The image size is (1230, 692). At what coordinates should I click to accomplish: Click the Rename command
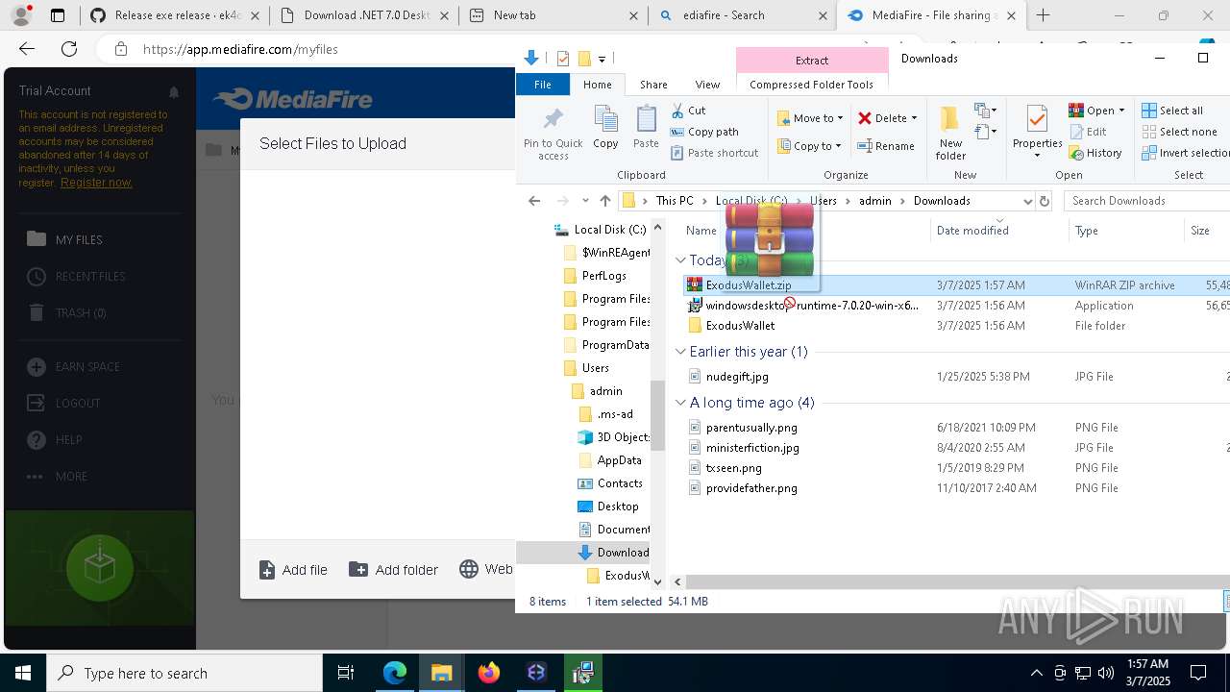pyautogui.click(x=885, y=146)
